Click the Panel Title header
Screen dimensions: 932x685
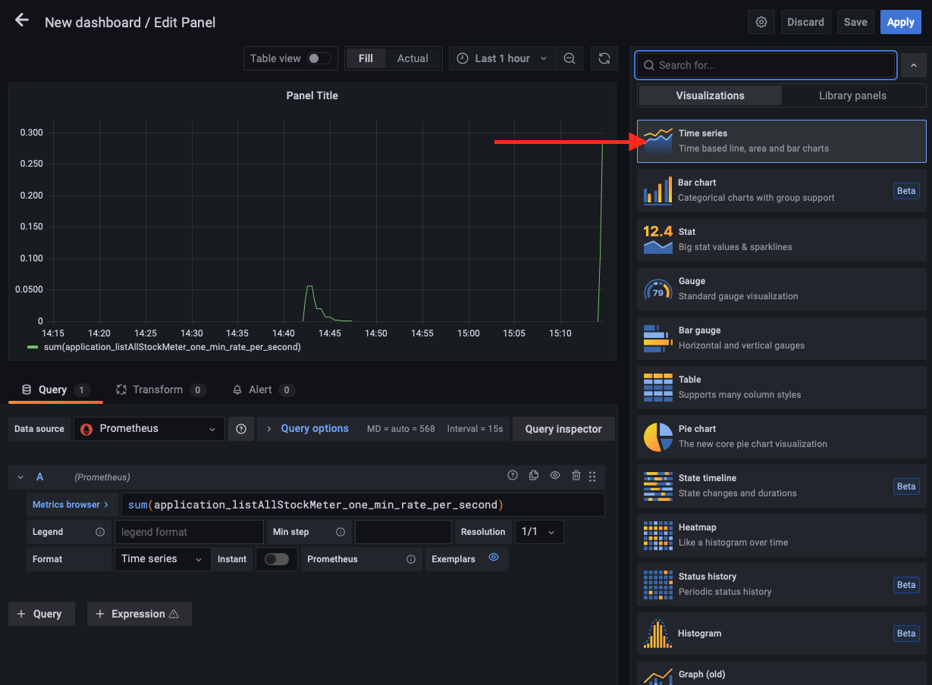[312, 95]
